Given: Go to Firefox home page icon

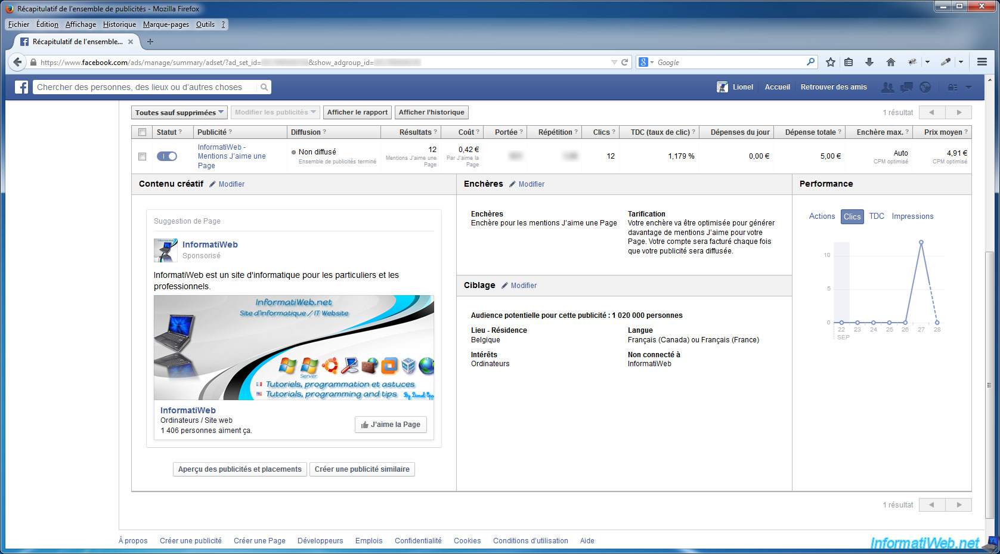Looking at the screenshot, I should (890, 62).
